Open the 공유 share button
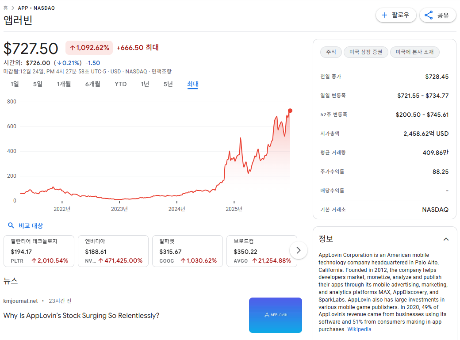 pos(438,15)
